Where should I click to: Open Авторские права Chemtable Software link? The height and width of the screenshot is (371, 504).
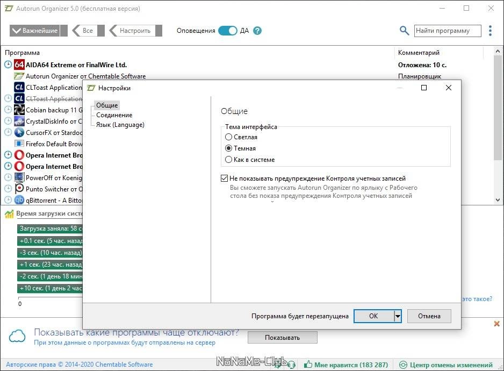coord(80,365)
